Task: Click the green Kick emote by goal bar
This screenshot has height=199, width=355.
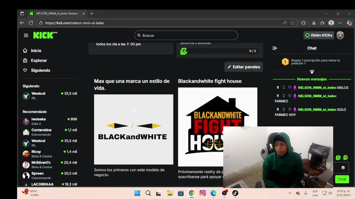Action: point(184,51)
